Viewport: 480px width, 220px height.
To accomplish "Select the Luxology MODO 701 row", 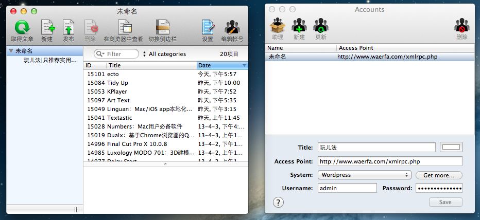I will 166,153.
